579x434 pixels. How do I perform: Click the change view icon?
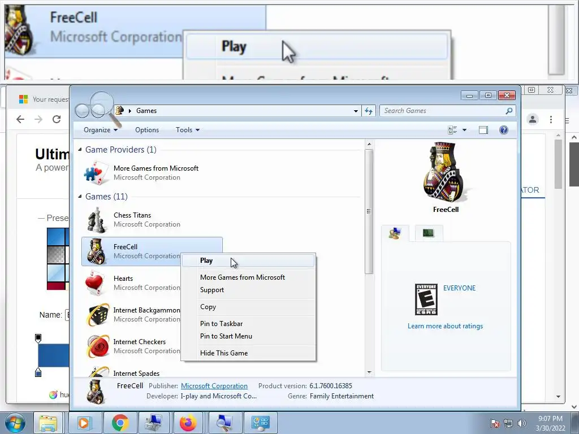pos(452,130)
